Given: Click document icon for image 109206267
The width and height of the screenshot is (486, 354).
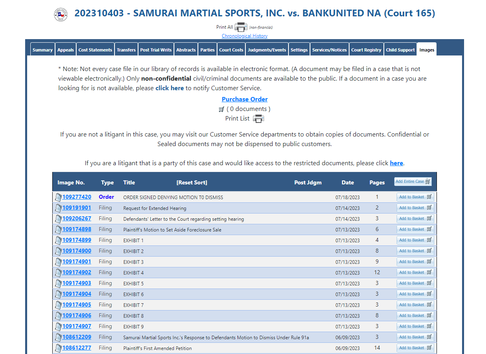Looking at the screenshot, I should (58, 219).
